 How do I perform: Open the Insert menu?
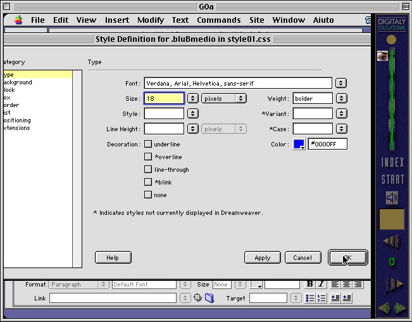click(117, 20)
